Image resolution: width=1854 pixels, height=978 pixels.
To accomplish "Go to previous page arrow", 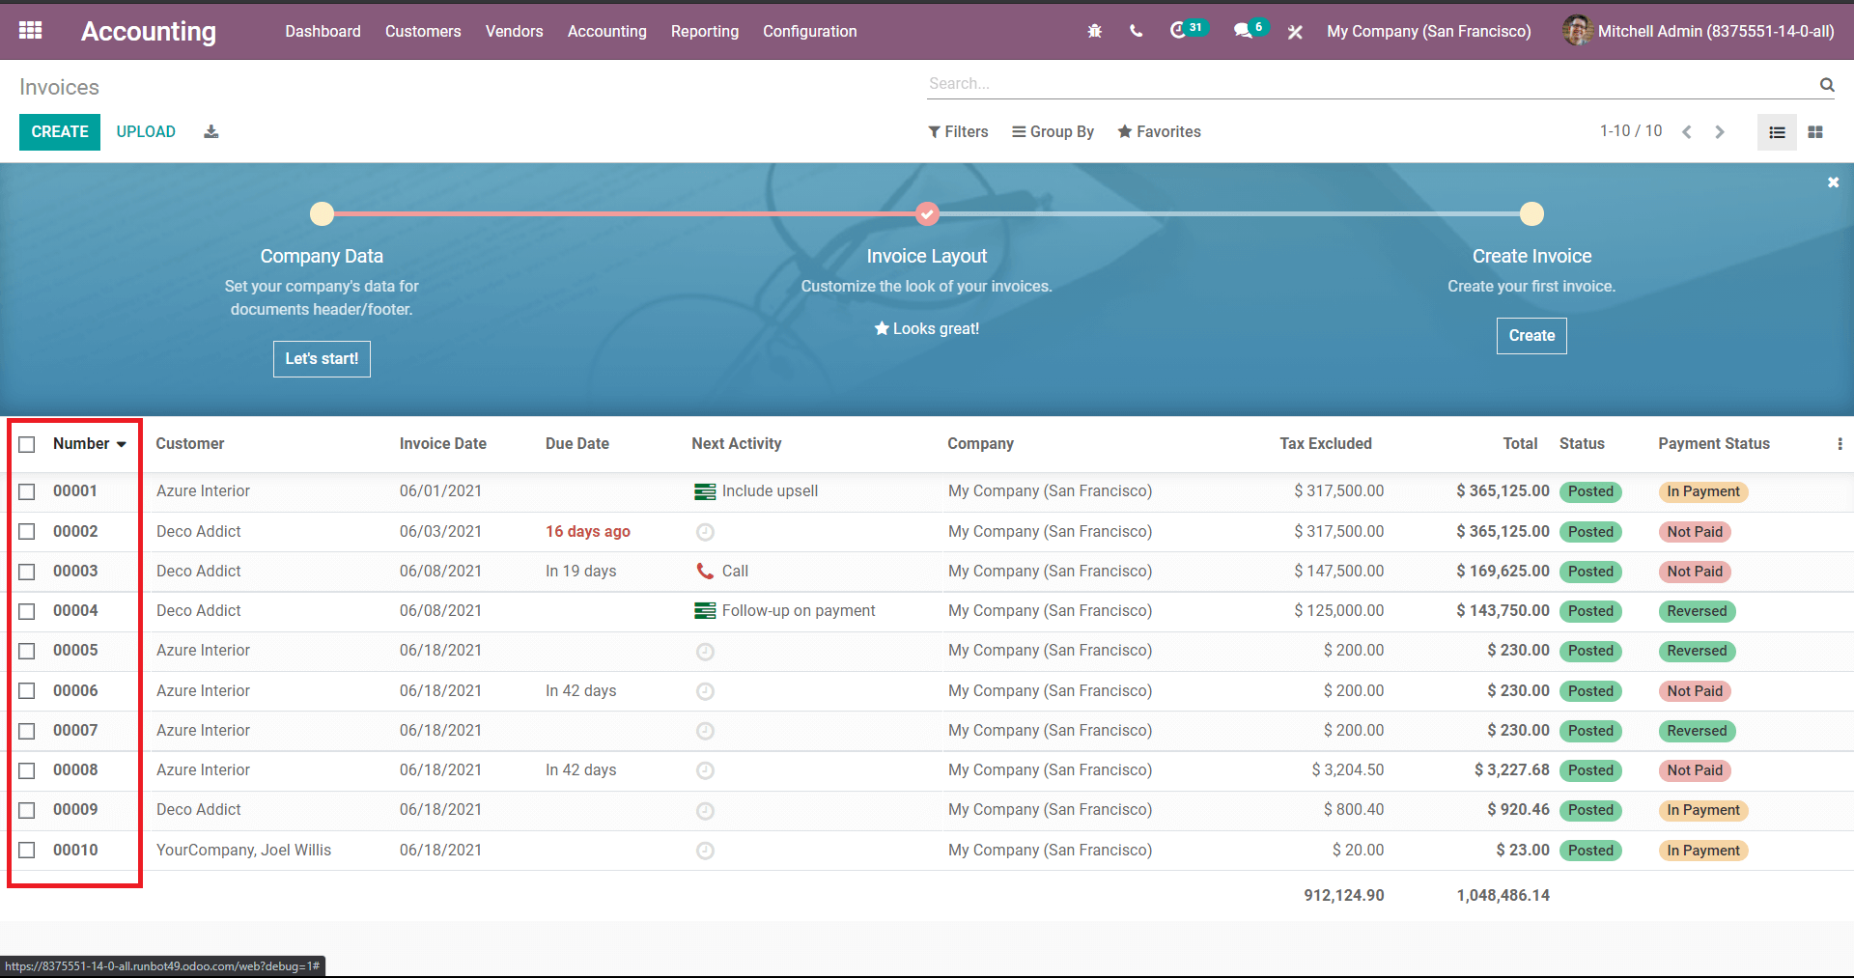I will (1687, 132).
